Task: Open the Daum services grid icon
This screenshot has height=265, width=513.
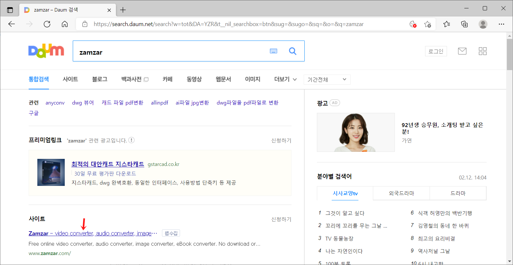Action: coord(483,51)
